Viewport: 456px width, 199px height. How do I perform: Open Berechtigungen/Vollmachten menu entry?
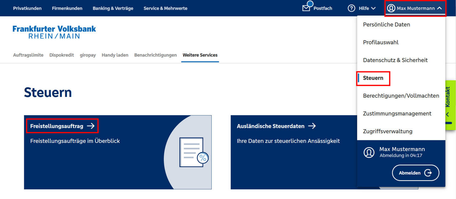[401, 96]
